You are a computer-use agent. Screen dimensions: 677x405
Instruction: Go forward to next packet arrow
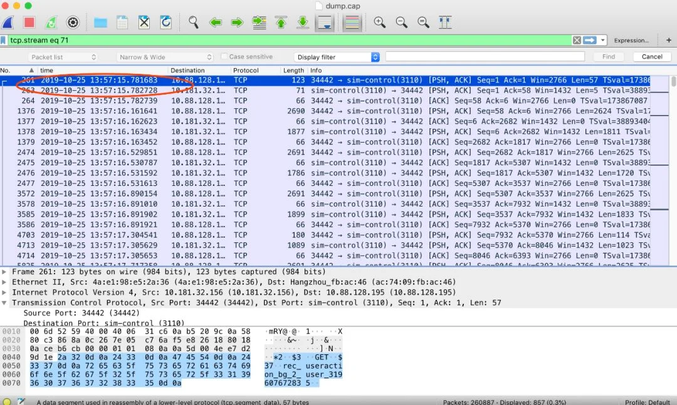pos(237,23)
